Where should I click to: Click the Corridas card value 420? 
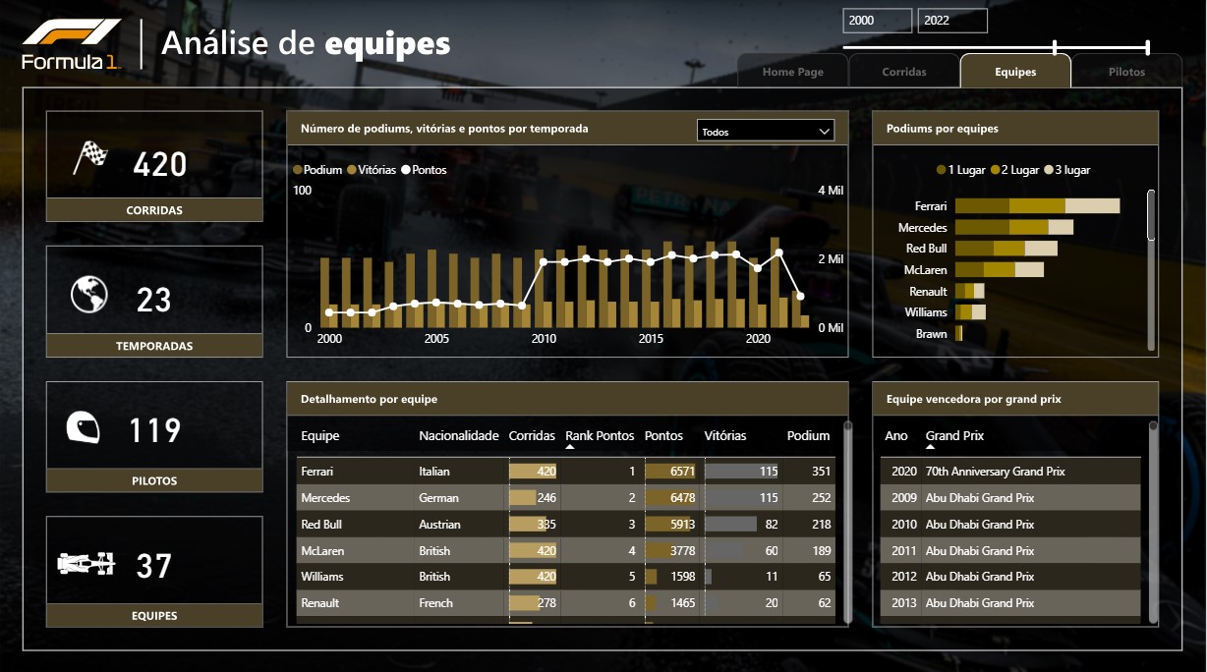coord(160,164)
